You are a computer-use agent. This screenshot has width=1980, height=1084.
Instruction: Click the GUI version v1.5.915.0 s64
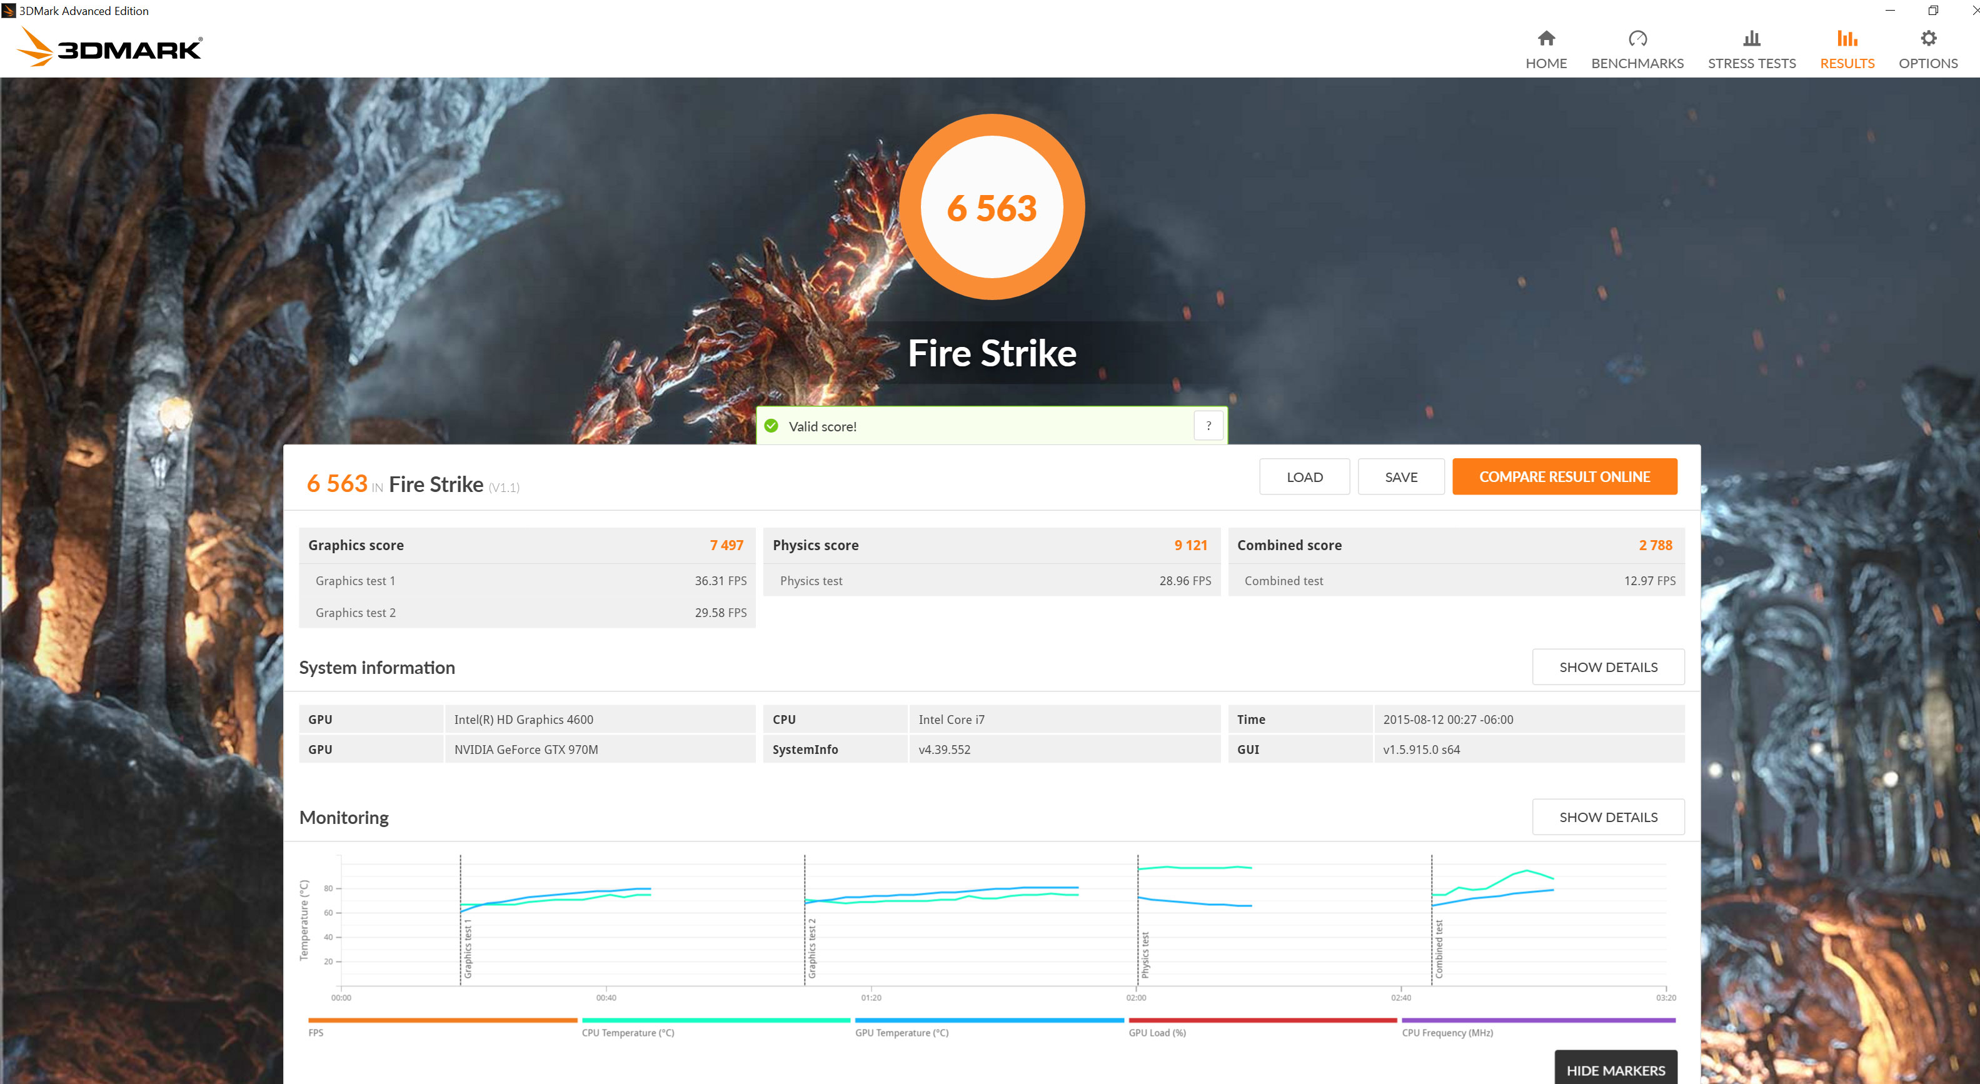(x=1420, y=749)
